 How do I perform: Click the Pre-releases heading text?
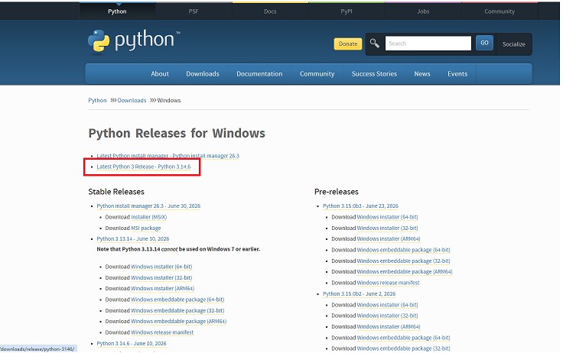pyautogui.click(x=337, y=192)
